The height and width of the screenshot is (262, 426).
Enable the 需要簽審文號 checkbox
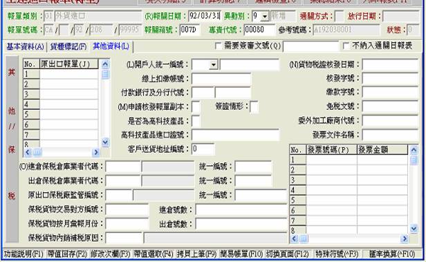click(218, 46)
